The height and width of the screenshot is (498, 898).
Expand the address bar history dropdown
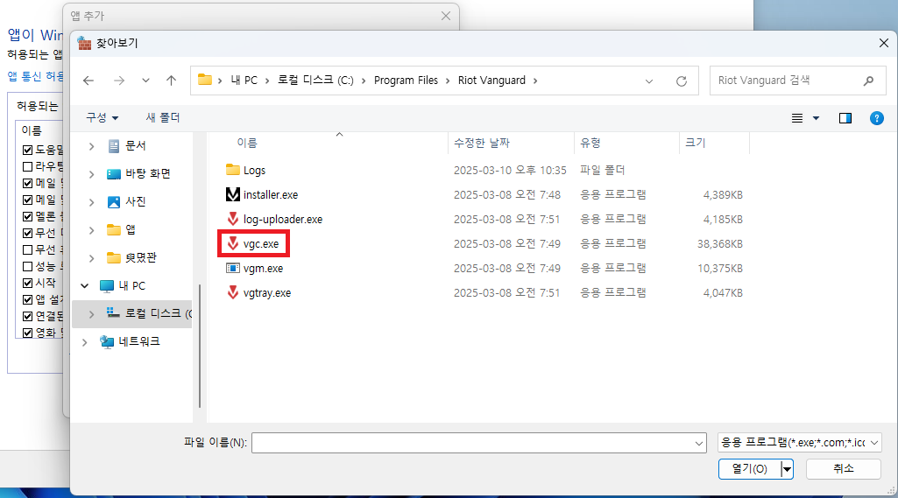649,81
